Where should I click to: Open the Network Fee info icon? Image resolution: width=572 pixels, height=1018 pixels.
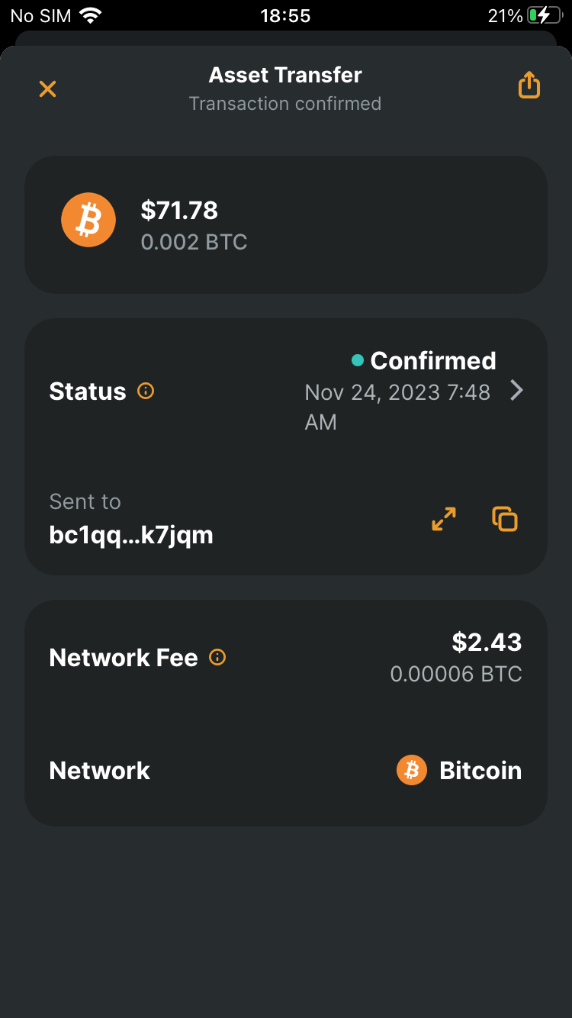click(x=217, y=657)
